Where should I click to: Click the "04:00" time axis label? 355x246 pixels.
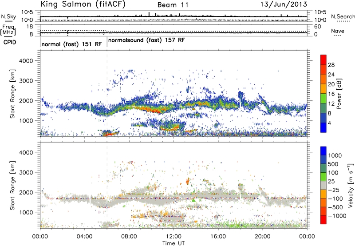85,237
